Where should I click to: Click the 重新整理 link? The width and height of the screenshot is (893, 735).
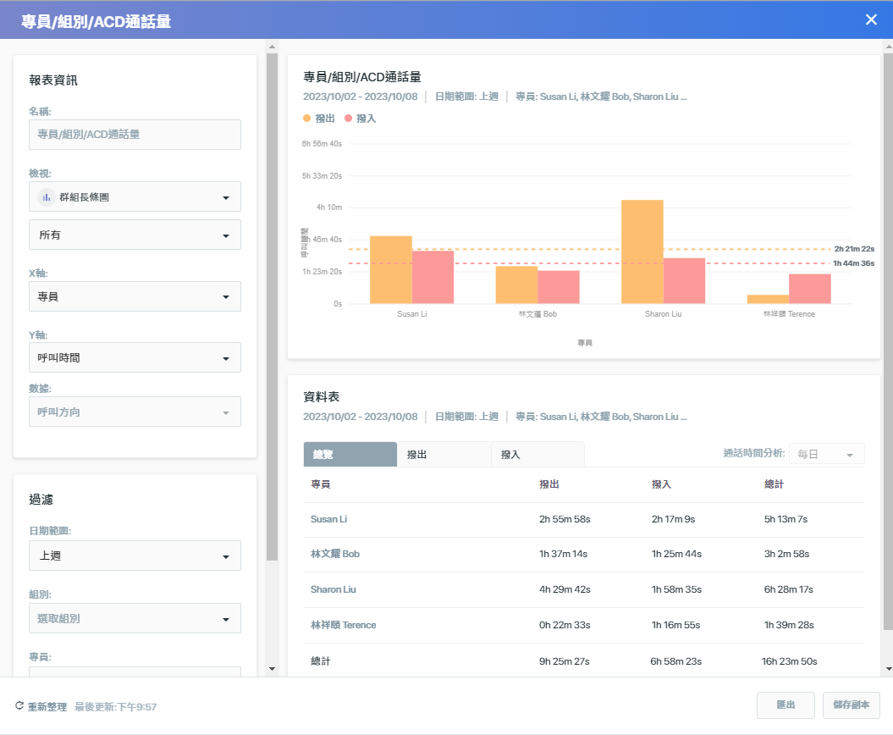pos(47,706)
